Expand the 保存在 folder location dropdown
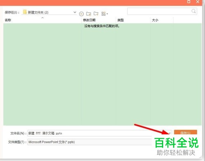The width and height of the screenshot is (205, 161). tap(75, 12)
